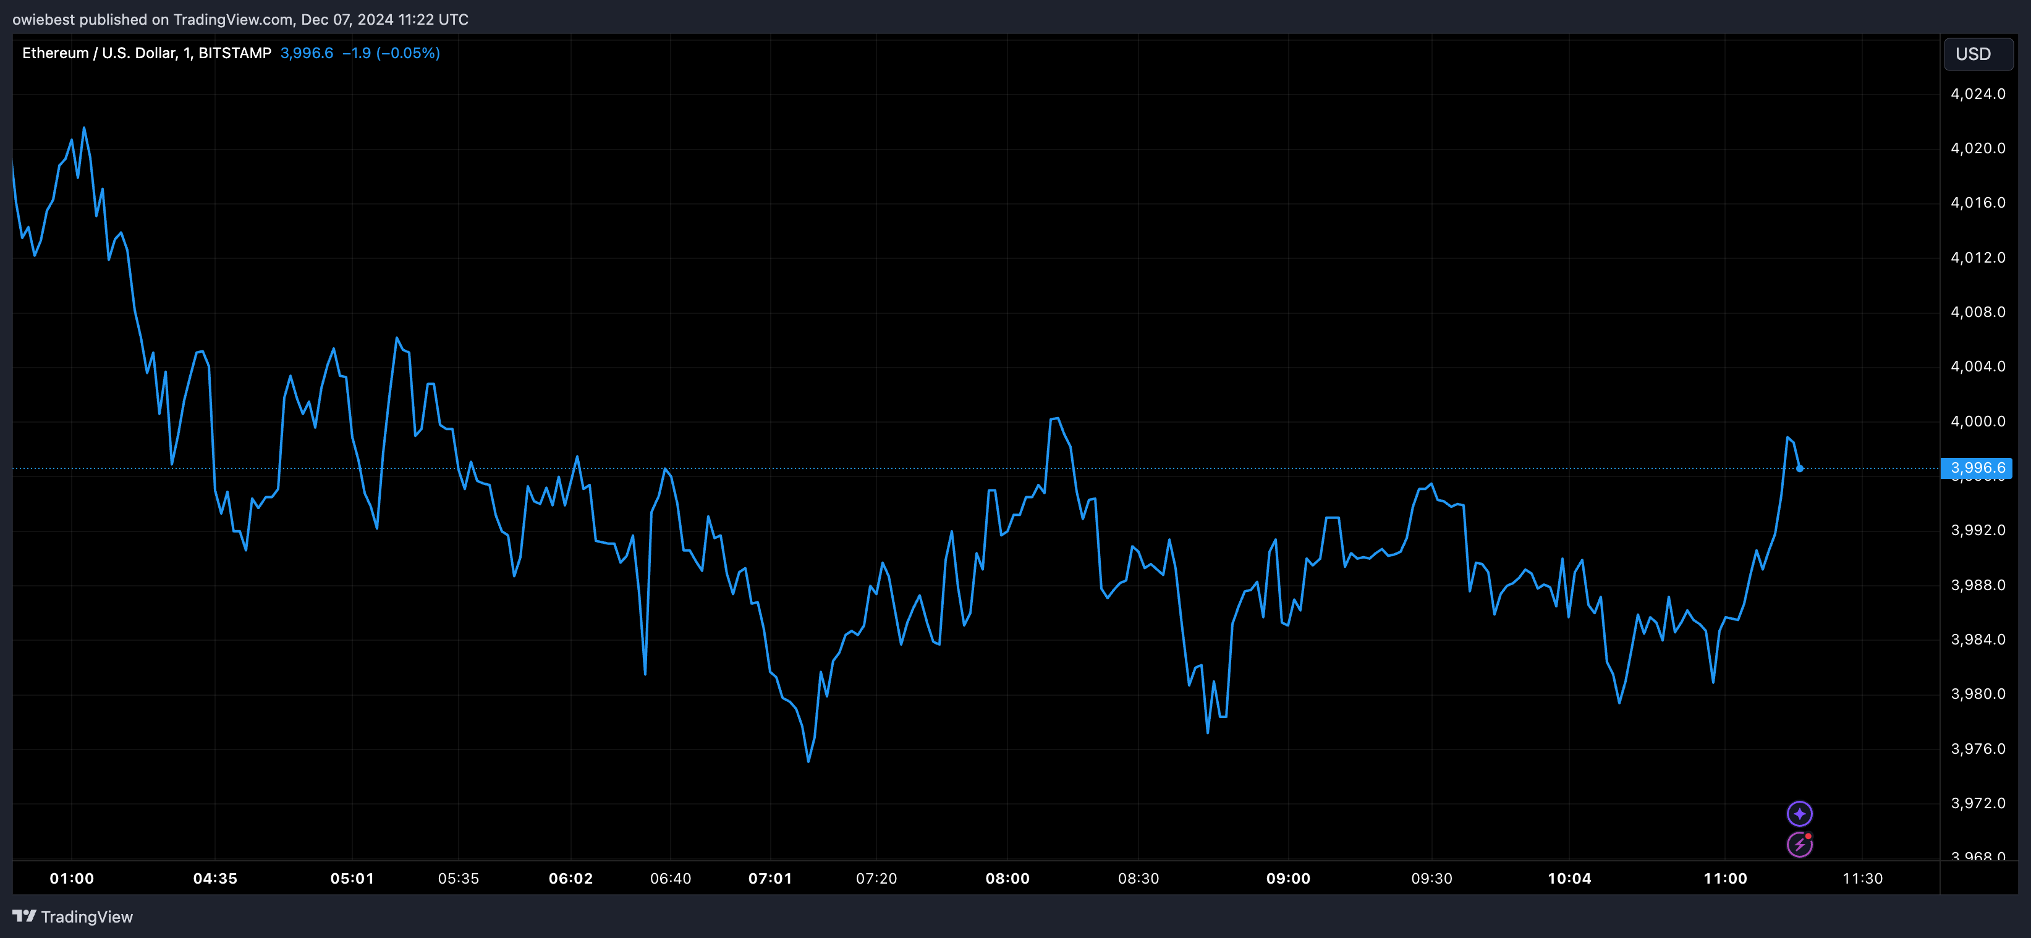The height and width of the screenshot is (938, 2031).
Task: Click the 4,008.0 price axis value
Action: 1978,312
